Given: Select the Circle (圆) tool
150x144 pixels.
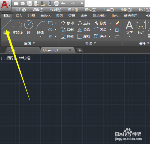Looking at the screenshot, I should 29,27.
